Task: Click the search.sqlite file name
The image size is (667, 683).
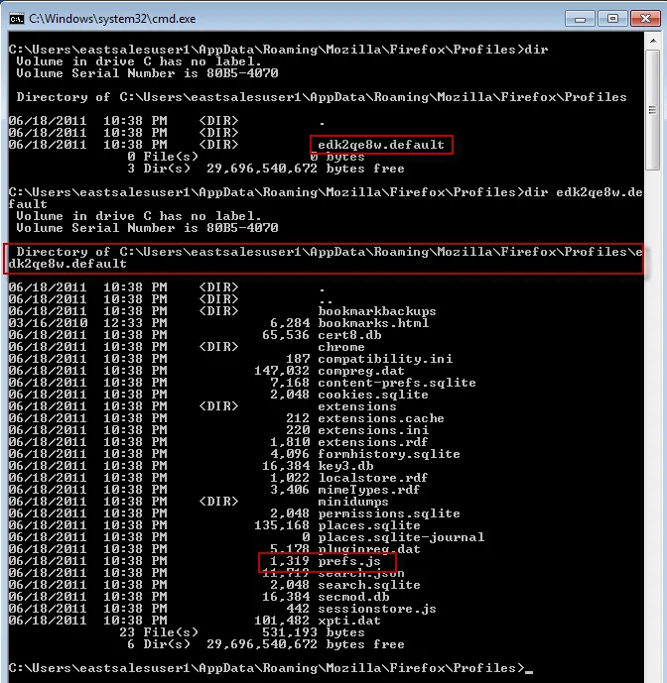Action: pos(369,585)
